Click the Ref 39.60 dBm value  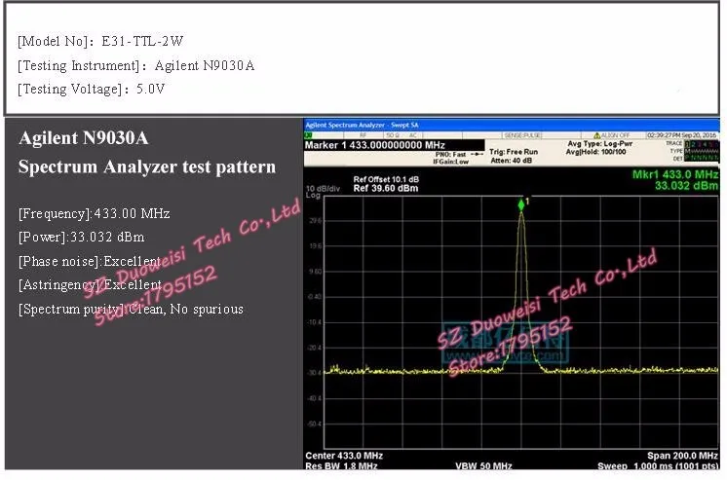pos(386,188)
